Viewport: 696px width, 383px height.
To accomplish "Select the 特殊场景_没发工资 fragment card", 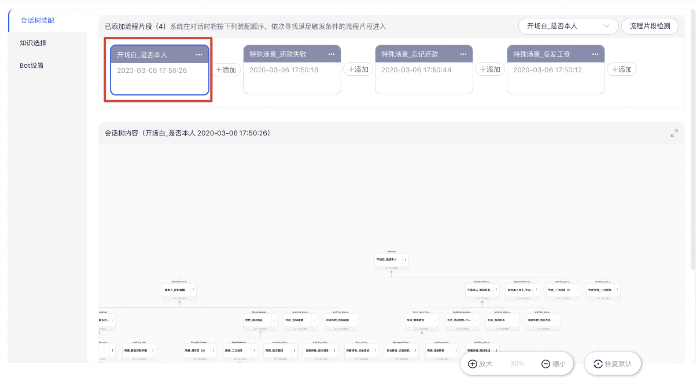I will (x=556, y=69).
